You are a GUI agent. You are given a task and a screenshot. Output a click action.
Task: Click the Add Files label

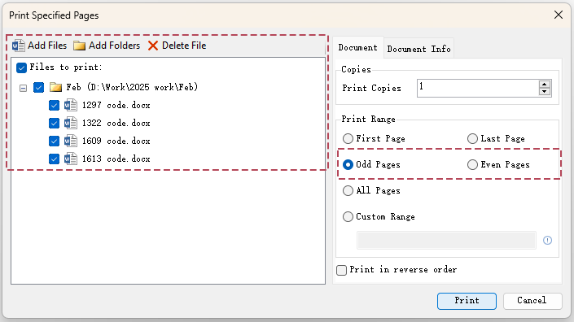(47, 46)
